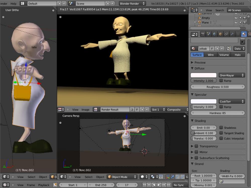Screen dimensions: 251x188
Task: Hide the Plane object via eye icon
Action: [236, 22]
